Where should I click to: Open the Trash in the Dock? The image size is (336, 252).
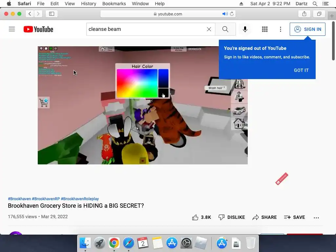point(250,243)
